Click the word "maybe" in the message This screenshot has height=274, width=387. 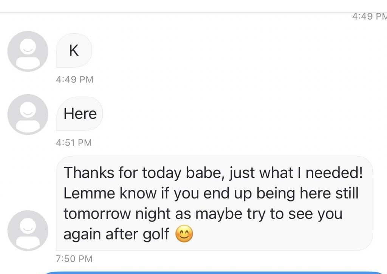coord(214,214)
